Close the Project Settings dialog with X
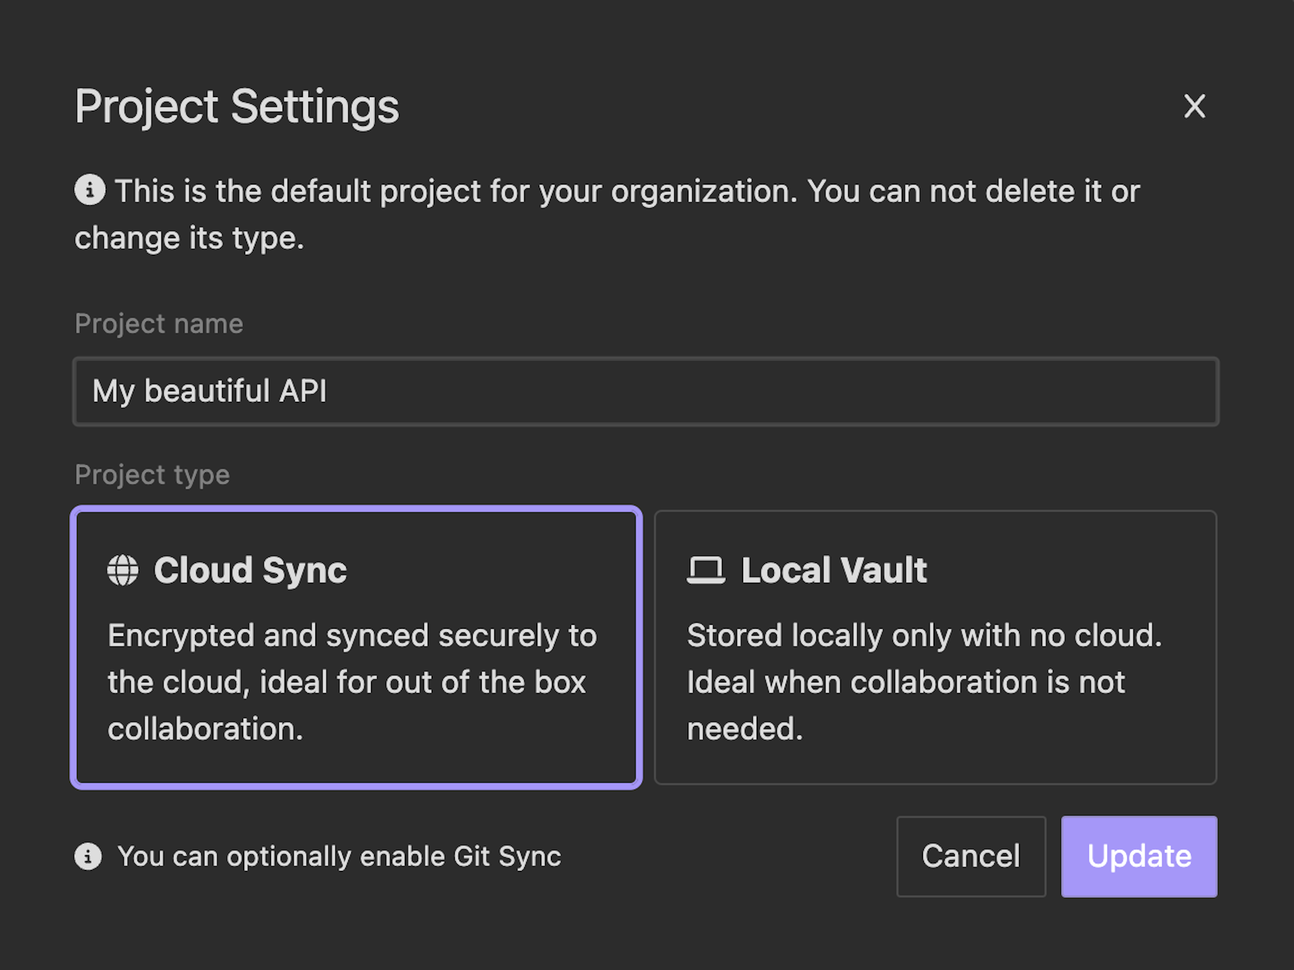The height and width of the screenshot is (970, 1294). 1194,107
